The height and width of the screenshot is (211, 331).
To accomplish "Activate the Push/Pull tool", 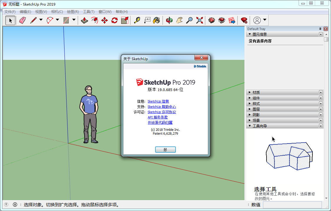I will pos(85,20).
